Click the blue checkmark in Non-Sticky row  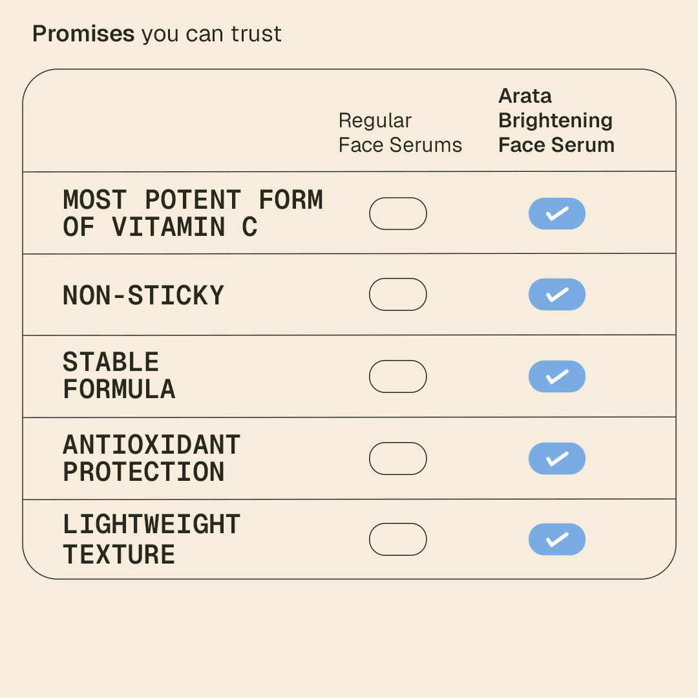tap(556, 295)
